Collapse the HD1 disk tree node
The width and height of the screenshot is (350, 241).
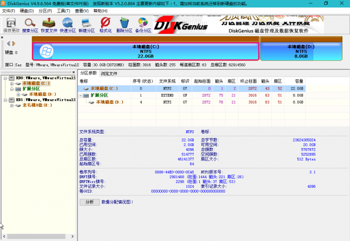[x=5, y=100]
